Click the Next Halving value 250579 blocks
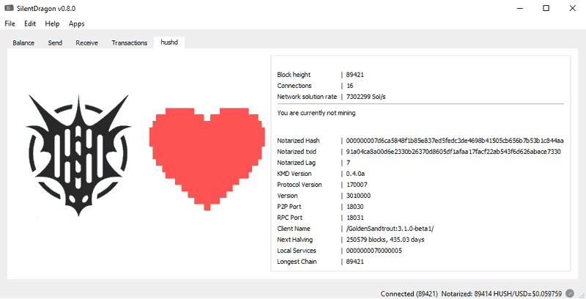 [x=385, y=240]
